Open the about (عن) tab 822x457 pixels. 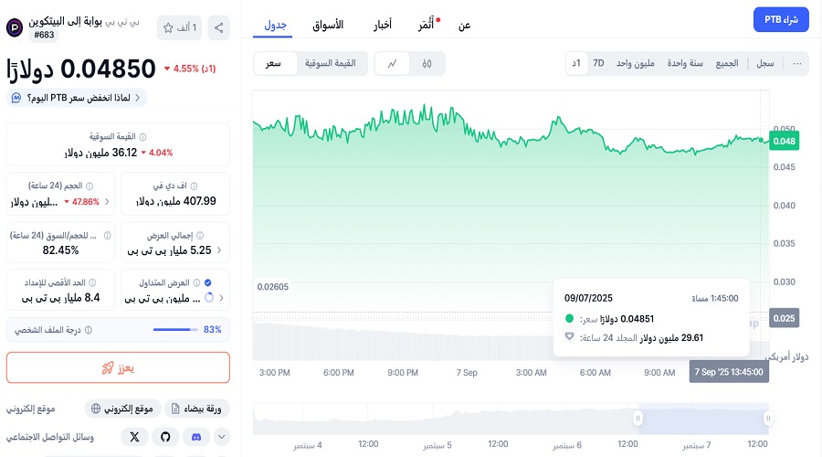[x=465, y=25]
